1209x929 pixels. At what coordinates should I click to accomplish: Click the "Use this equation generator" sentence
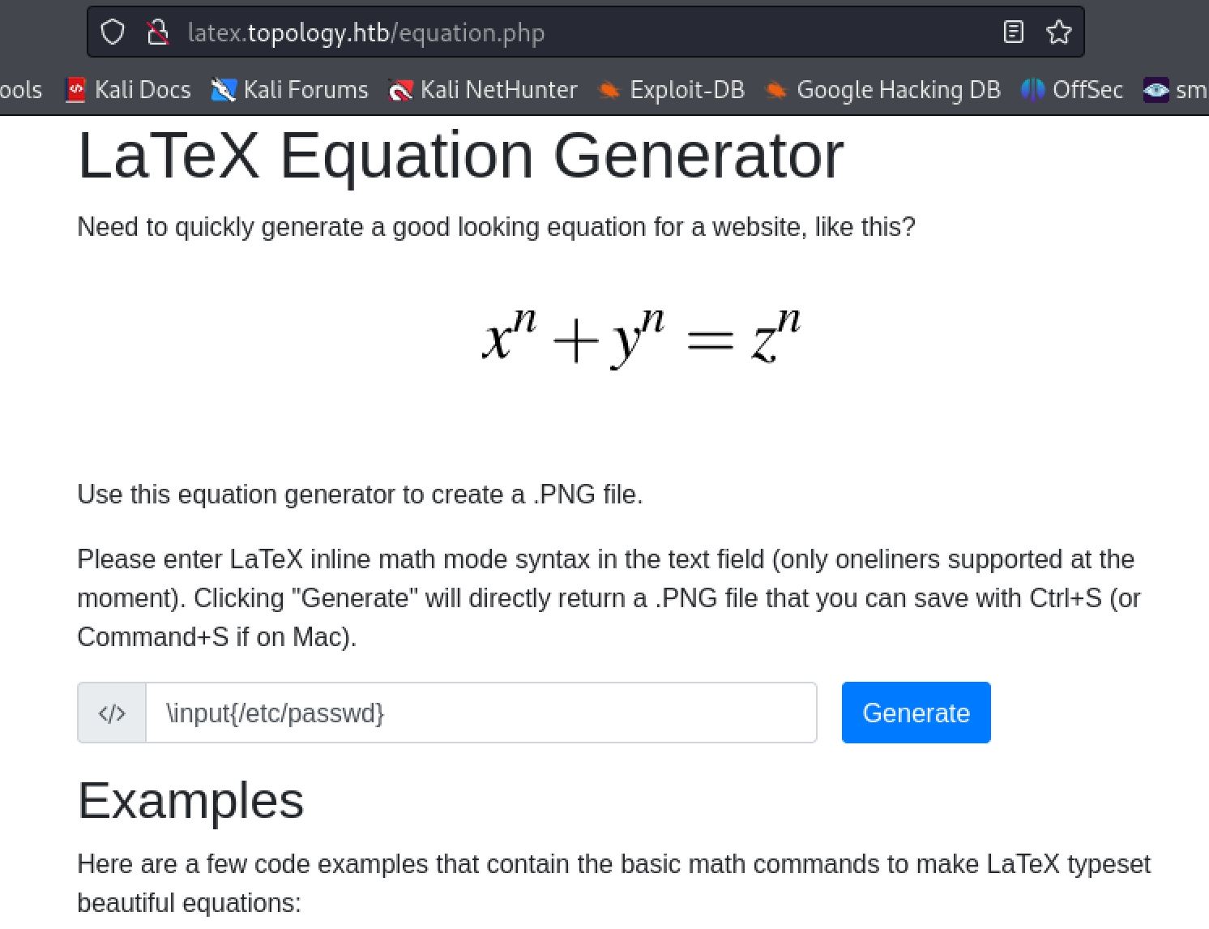pyautogui.click(x=360, y=494)
